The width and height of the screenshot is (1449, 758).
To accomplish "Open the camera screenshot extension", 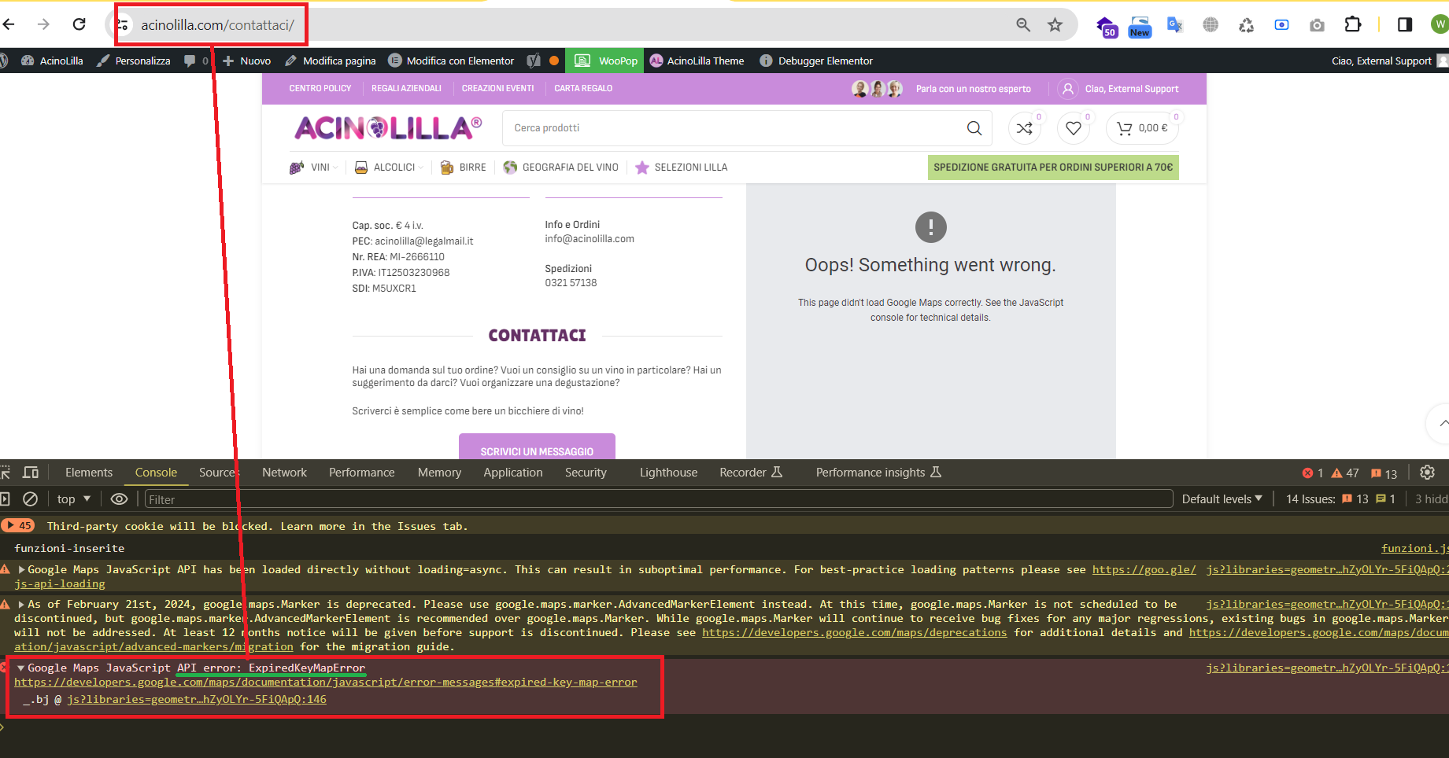I will point(1317,25).
